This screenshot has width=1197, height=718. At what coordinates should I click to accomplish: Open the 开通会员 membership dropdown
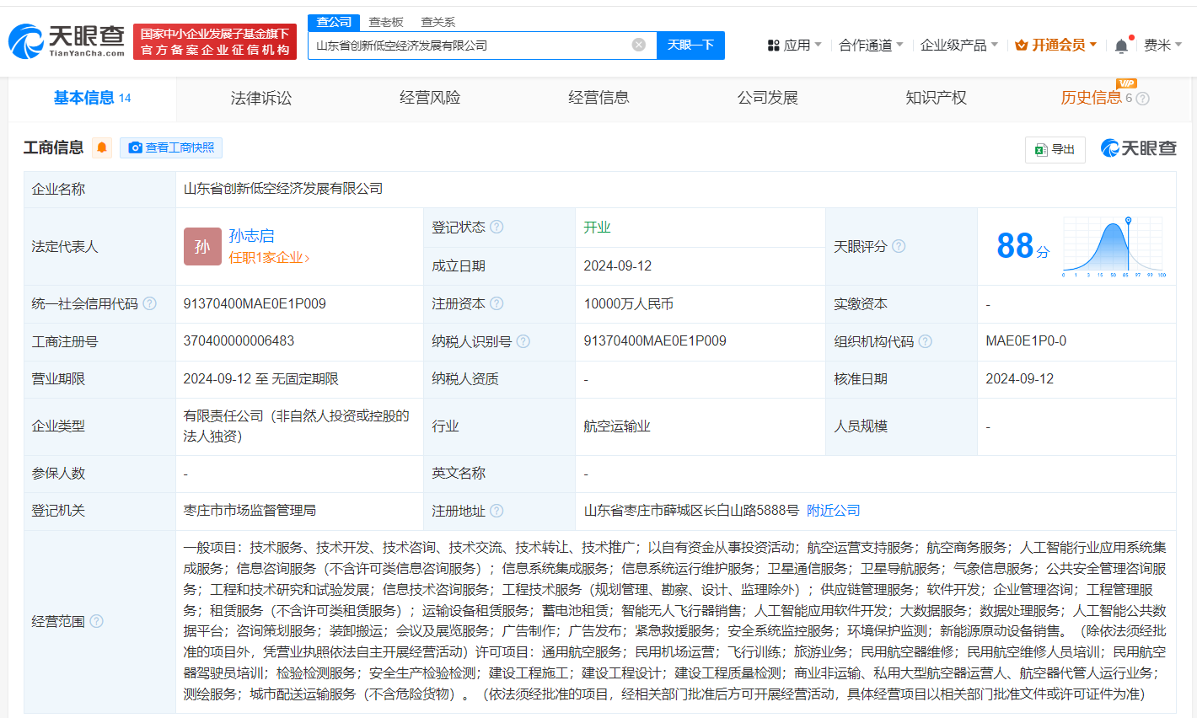[1056, 45]
